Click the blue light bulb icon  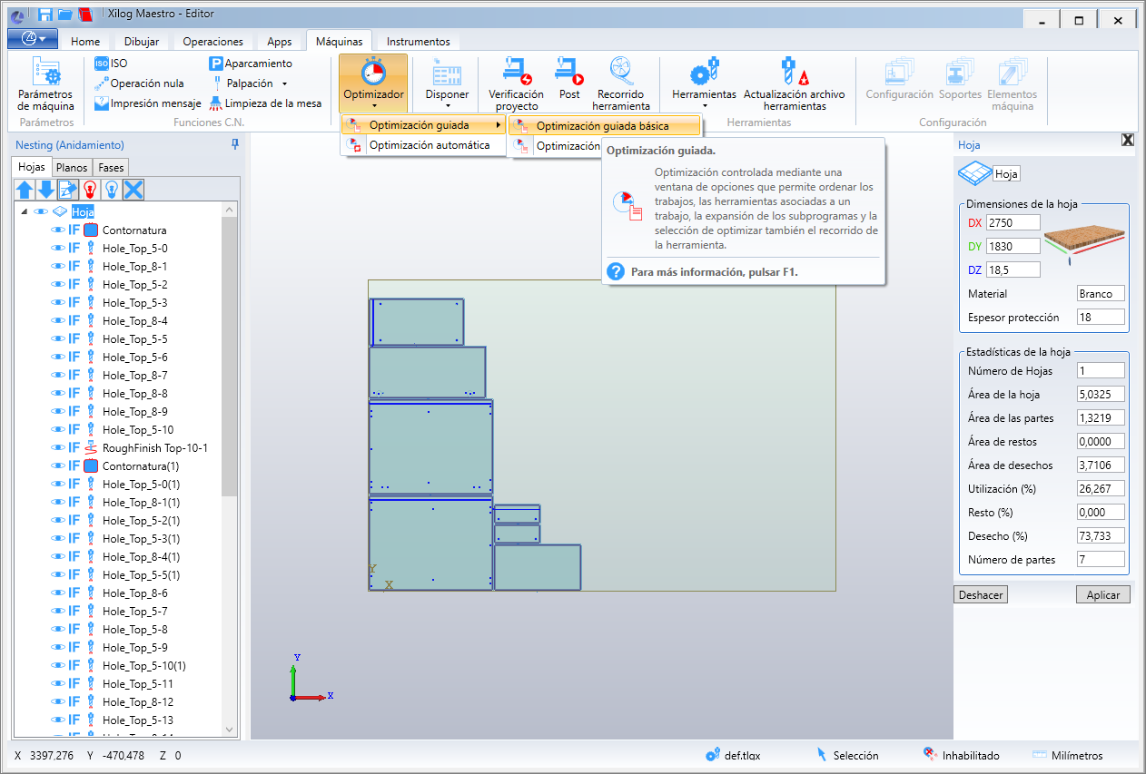click(x=112, y=189)
